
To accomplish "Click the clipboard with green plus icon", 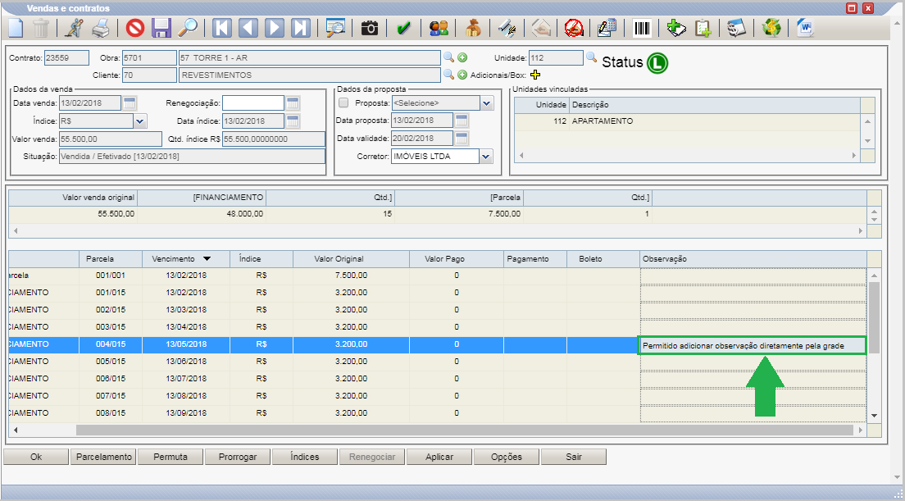I will click(703, 28).
